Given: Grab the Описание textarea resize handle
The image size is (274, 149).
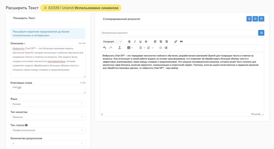Looking at the screenshot, I should (85, 76).
